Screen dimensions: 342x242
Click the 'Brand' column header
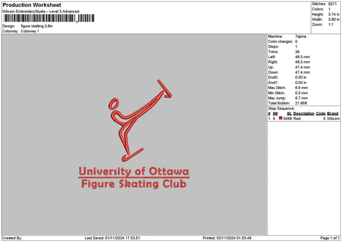click(333, 114)
